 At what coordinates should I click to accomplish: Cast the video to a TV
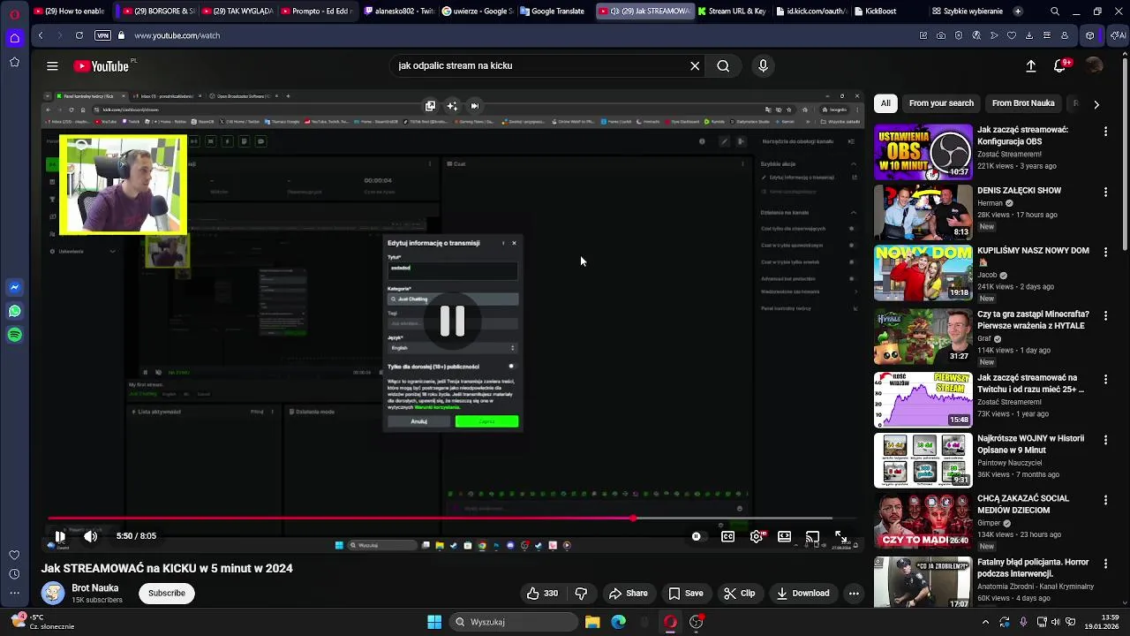tap(812, 536)
